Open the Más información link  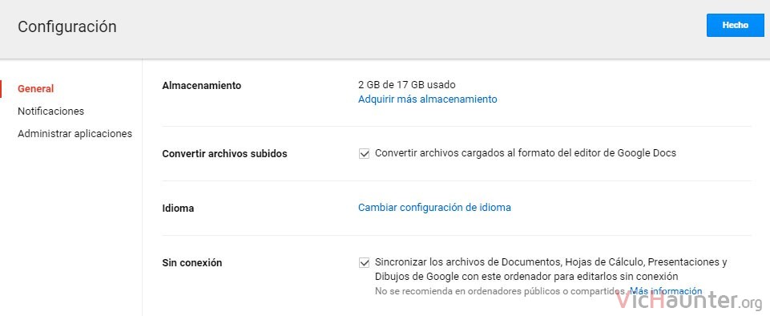click(x=666, y=291)
